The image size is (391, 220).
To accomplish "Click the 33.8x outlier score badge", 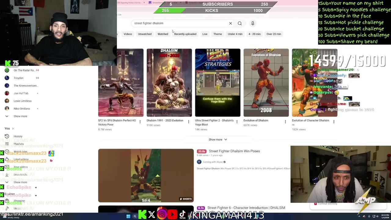I will (202, 151).
